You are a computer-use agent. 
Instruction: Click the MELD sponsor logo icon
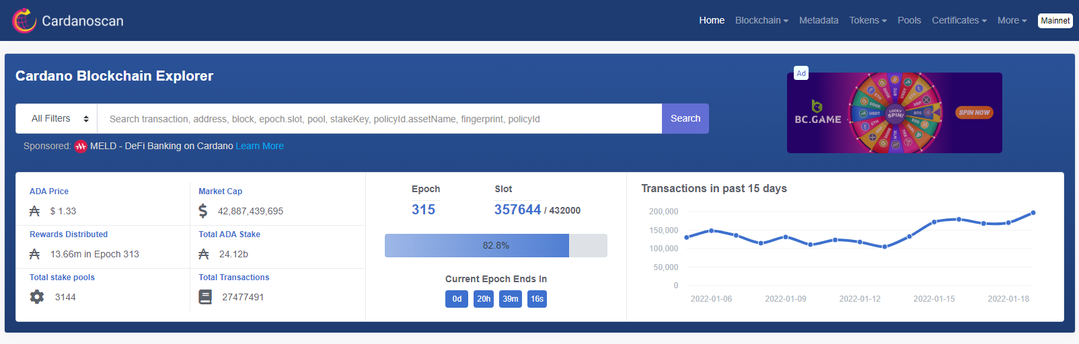coord(81,146)
